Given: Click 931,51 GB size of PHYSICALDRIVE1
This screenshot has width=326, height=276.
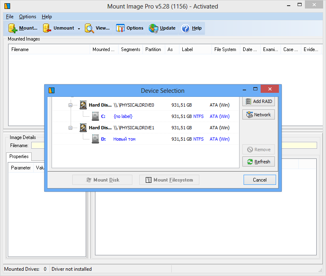Looking at the screenshot, I should (181, 128).
